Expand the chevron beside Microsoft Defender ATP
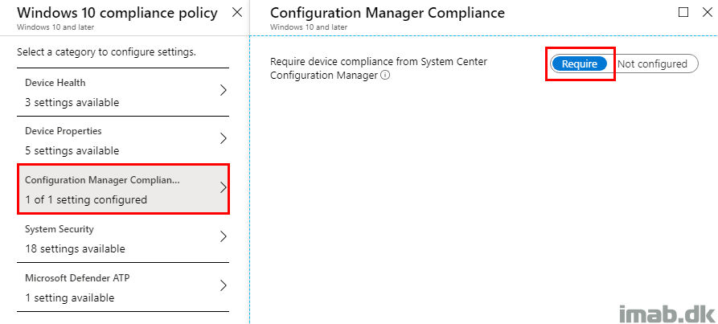 tap(224, 285)
